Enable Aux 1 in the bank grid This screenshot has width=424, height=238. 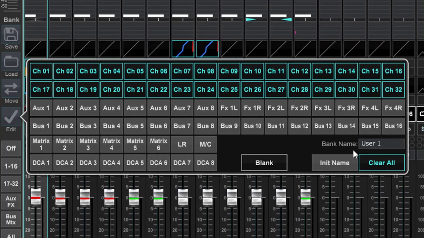41,108
